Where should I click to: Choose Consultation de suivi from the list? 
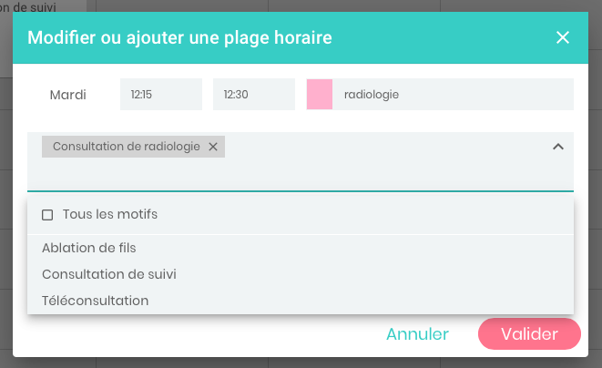click(x=109, y=273)
